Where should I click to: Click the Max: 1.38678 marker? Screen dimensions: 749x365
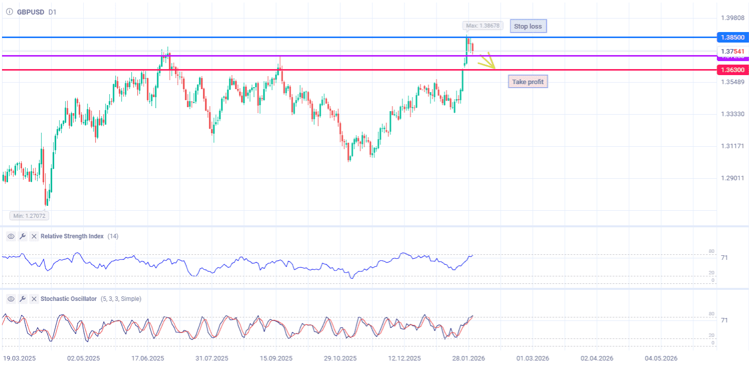(x=482, y=26)
